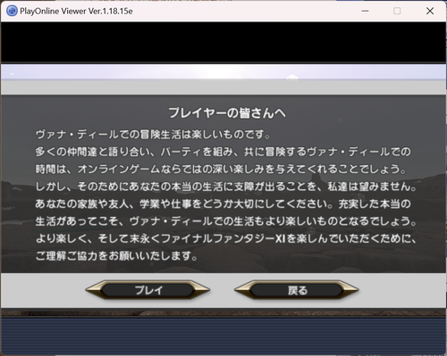Click the line ending ご理解ご協力をお願いいたします。

(116, 256)
